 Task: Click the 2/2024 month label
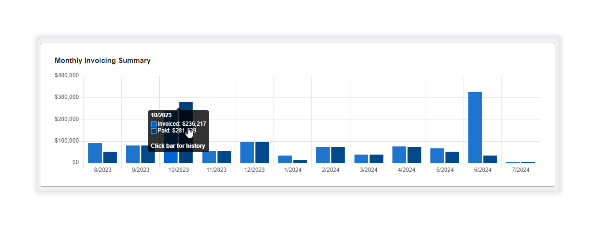pos(331,170)
